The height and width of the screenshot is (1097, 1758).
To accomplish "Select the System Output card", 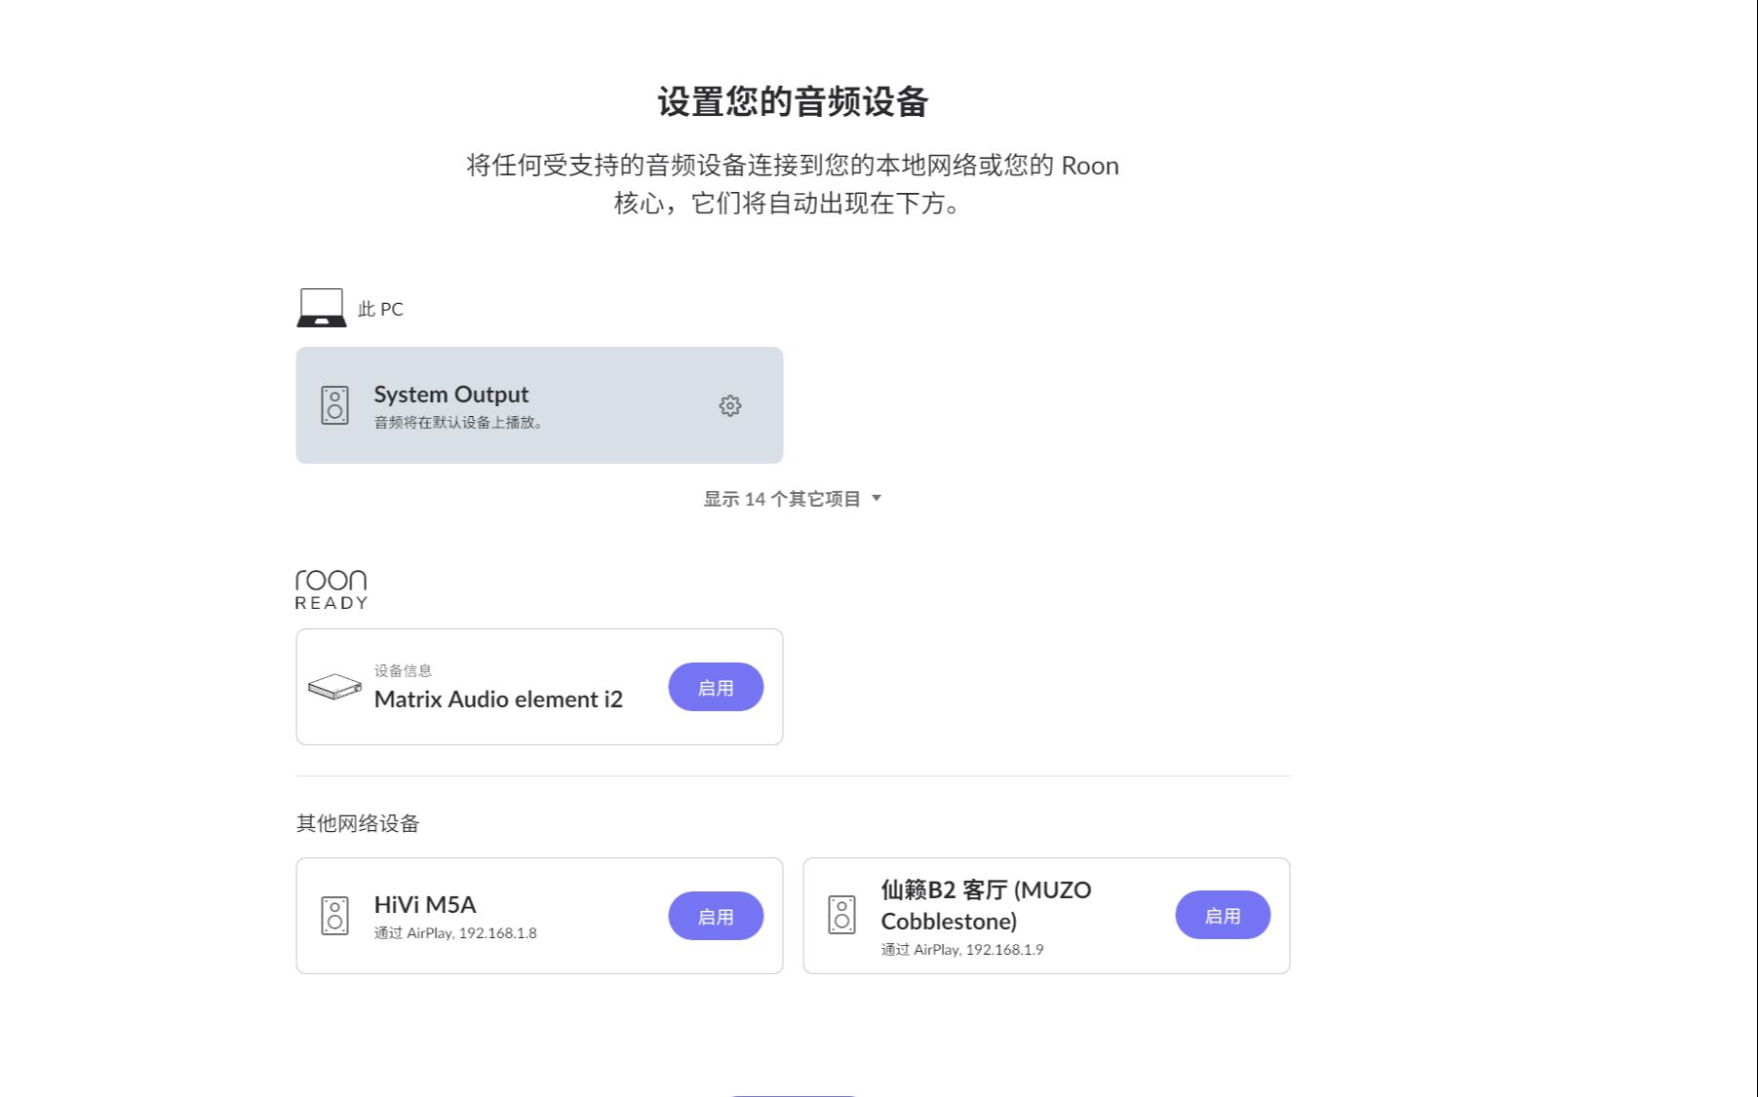I will tap(539, 405).
